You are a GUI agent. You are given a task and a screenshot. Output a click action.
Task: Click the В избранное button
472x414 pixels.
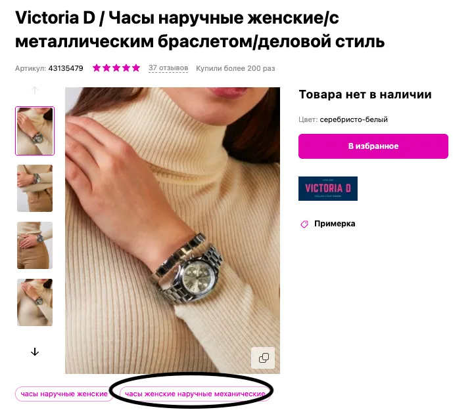[x=373, y=146]
